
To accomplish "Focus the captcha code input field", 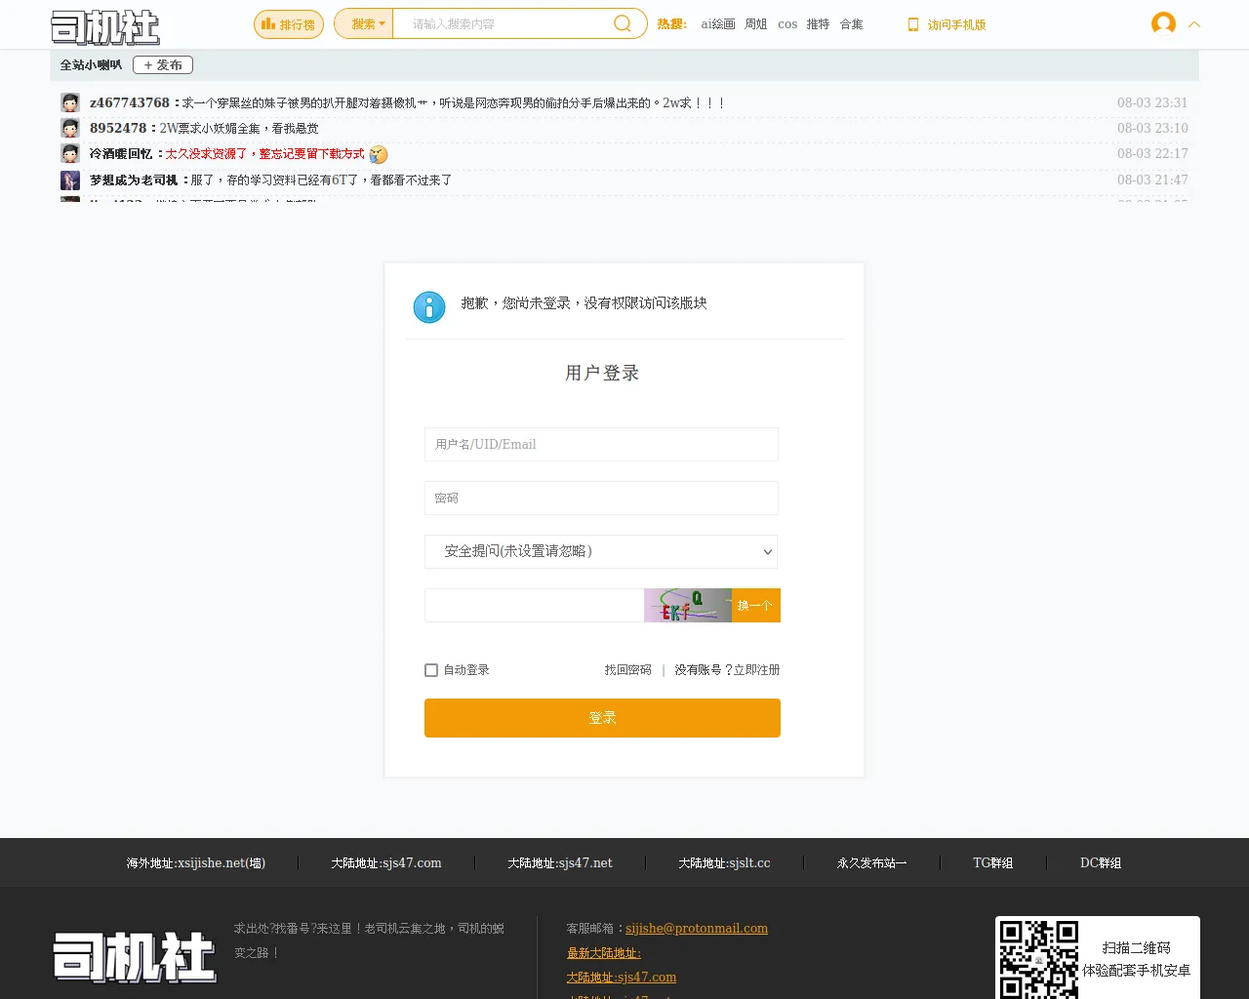I will (x=534, y=605).
